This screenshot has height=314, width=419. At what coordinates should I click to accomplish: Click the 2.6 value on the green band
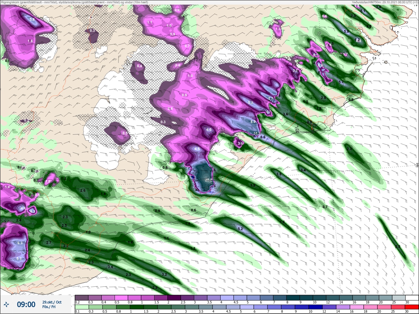(x=83, y=190)
